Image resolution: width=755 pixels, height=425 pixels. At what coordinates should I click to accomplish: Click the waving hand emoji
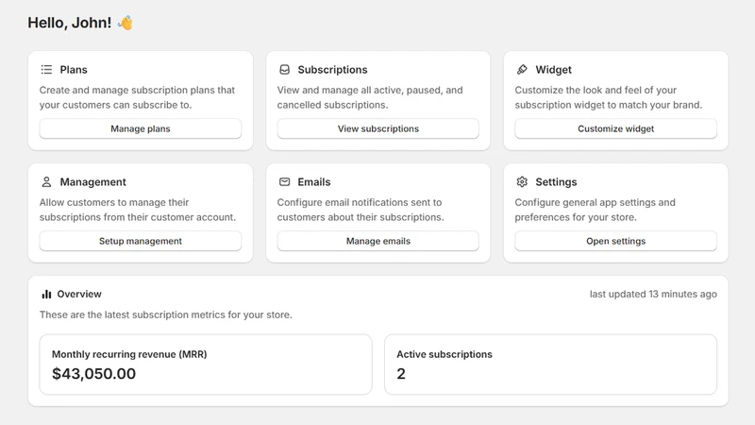(x=126, y=23)
